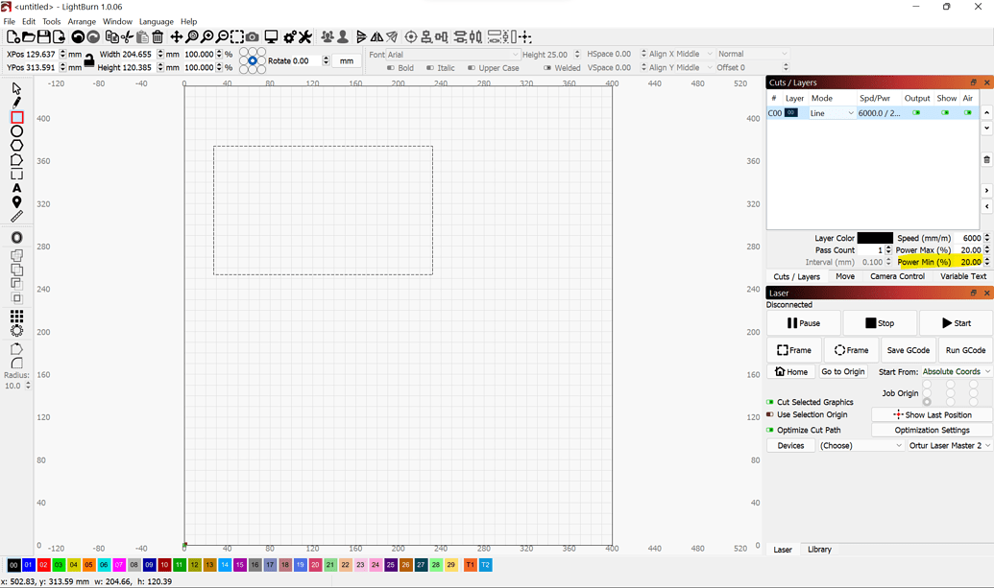The height and width of the screenshot is (588, 994).
Task: Enable Cut Selected Graphics
Action: tap(768, 402)
